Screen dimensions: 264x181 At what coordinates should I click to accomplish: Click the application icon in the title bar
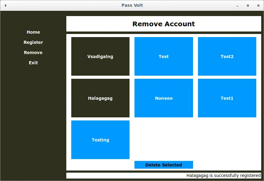coord(5,5)
